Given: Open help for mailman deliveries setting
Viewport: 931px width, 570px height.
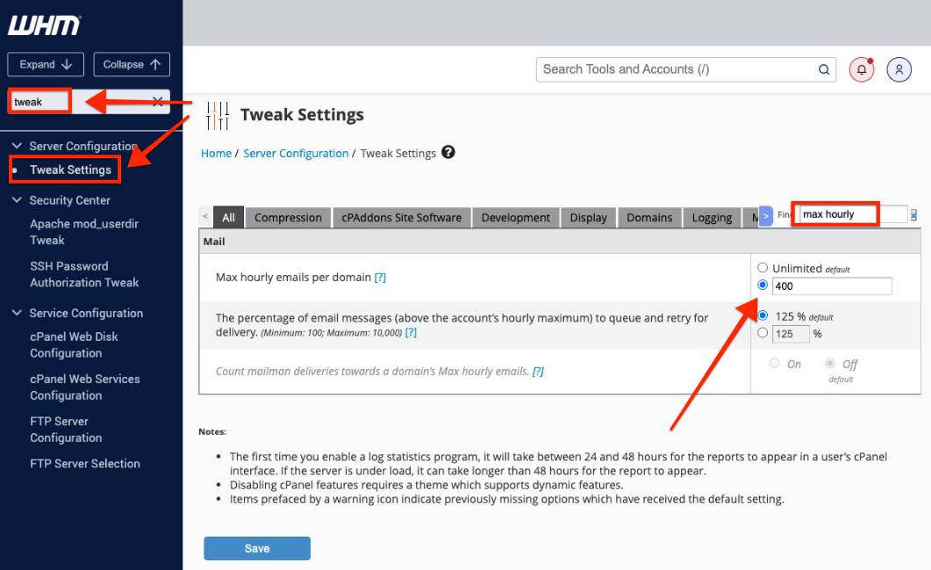Looking at the screenshot, I should pos(538,372).
